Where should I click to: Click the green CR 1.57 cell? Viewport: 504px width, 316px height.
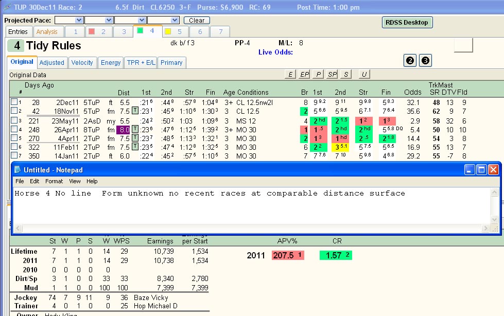(x=336, y=255)
